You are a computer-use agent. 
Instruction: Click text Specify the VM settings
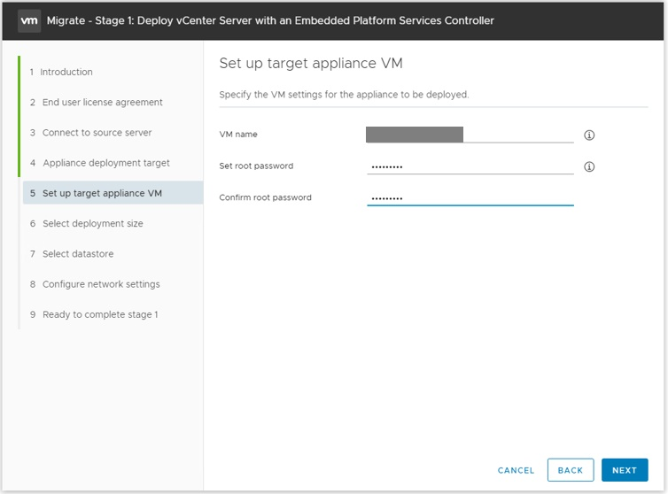coord(344,95)
